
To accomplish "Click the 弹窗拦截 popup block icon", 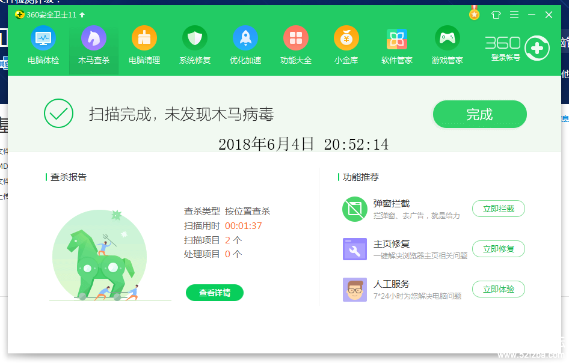I will [x=355, y=209].
